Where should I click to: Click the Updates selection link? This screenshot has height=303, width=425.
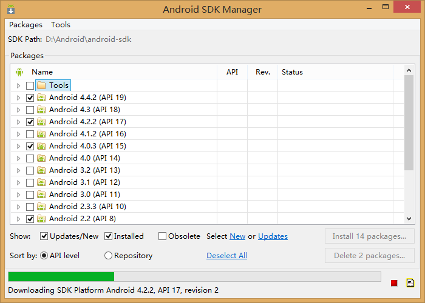pos(273,236)
